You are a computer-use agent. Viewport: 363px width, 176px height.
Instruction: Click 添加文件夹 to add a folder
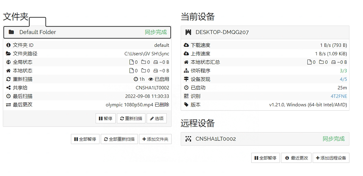pyautogui.click(x=155, y=139)
